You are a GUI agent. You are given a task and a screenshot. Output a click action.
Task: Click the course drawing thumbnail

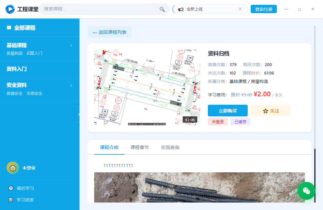(147, 87)
